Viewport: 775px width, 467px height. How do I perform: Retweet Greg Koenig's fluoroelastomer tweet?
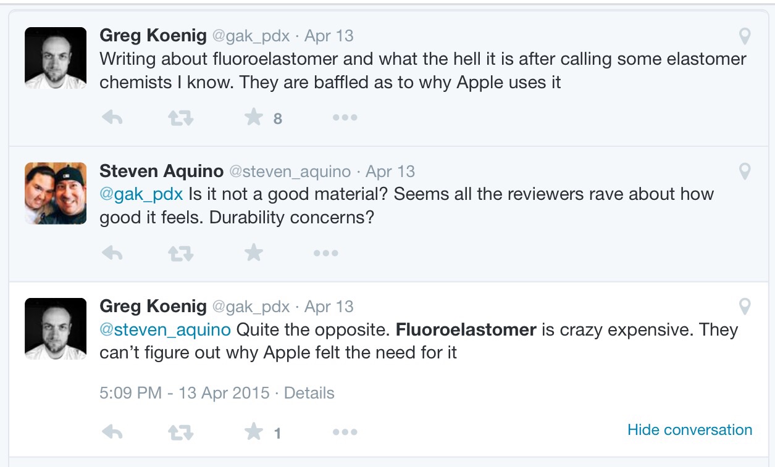pyautogui.click(x=180, y=117)
